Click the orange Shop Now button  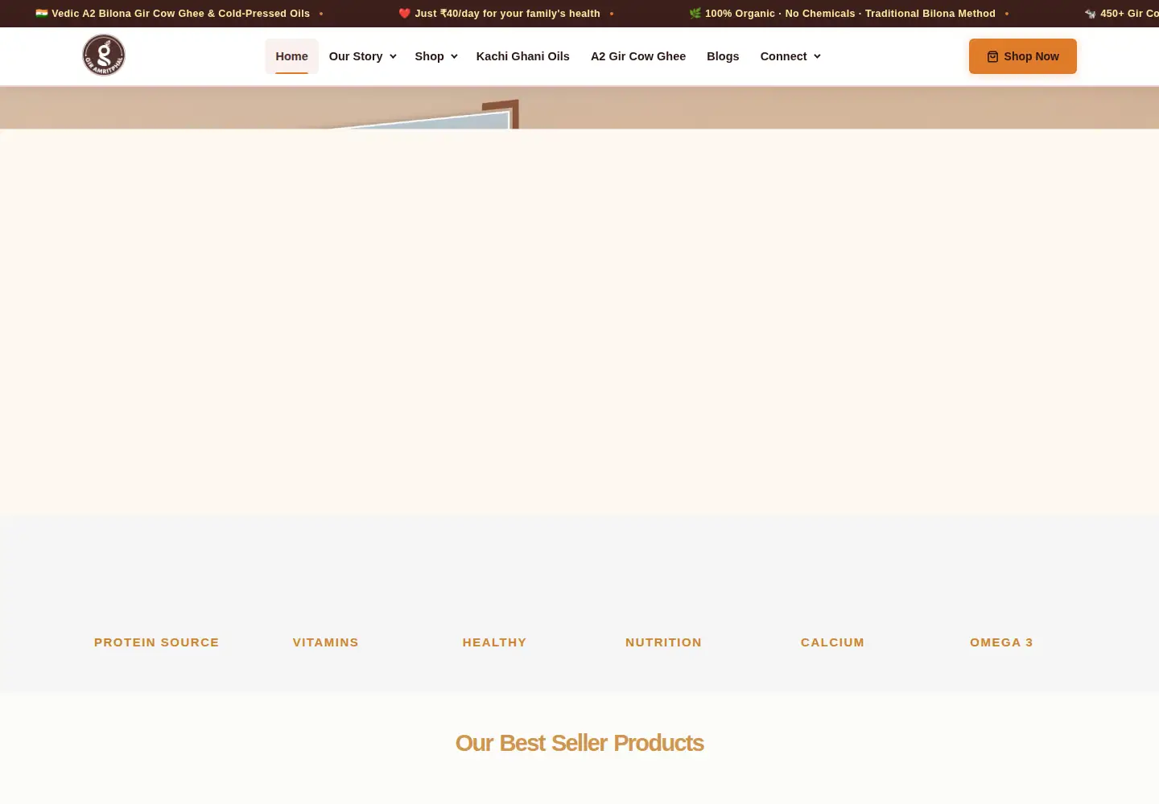tap(1023, 56)
